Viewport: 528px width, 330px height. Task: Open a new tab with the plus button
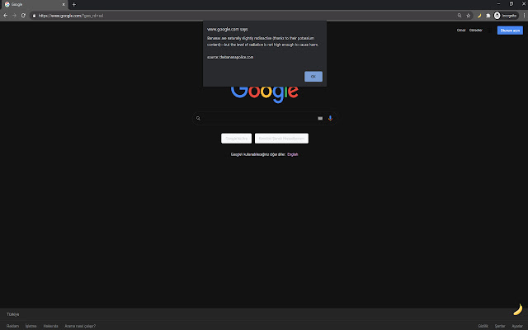click(74, 4)
